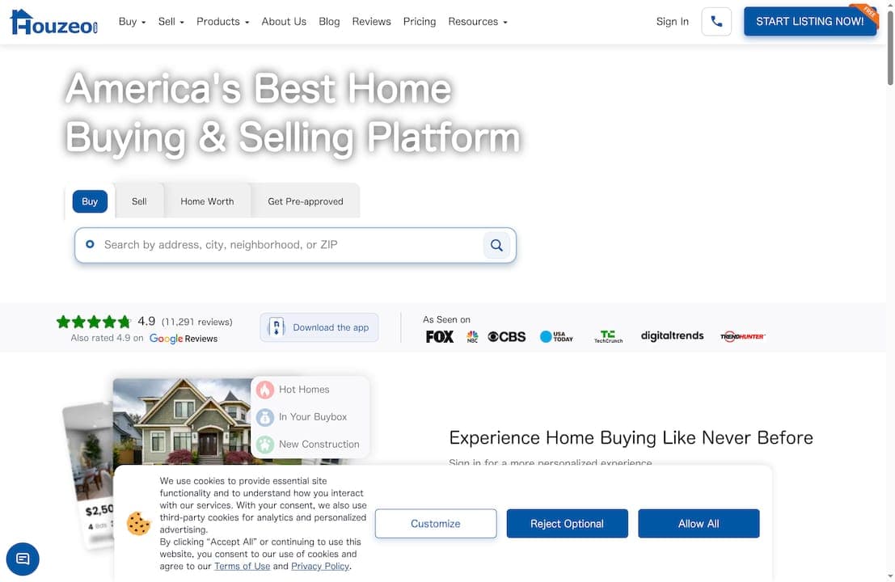The image size is (895, 582).
Task: Switch to the Get Pre-approved tab
Action: [x=306, y=201]
